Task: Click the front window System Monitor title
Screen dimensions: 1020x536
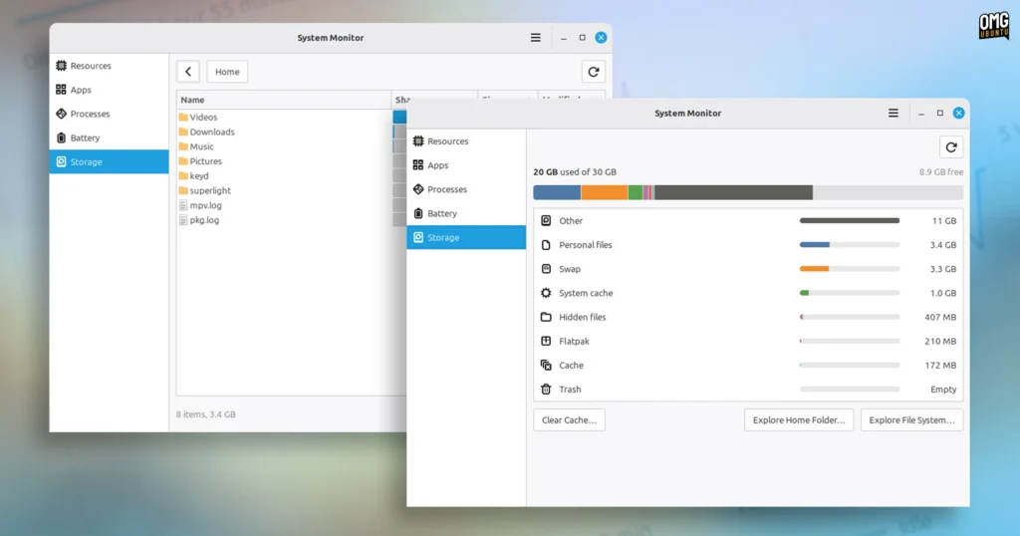Action: pos(687,114)
